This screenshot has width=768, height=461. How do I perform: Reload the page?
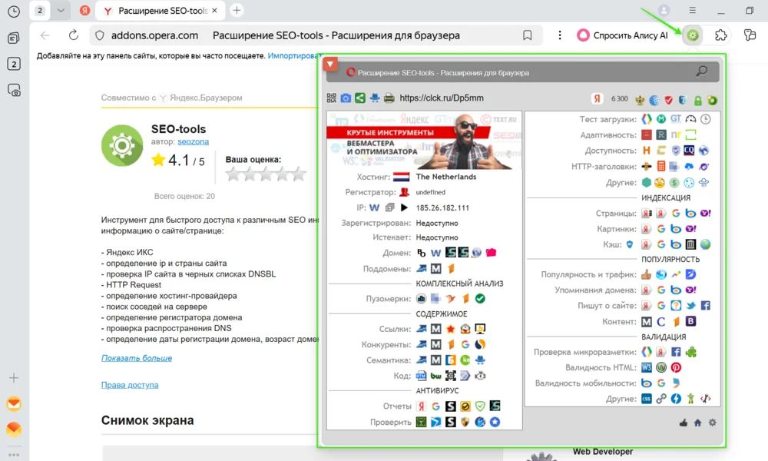(74, 35)
